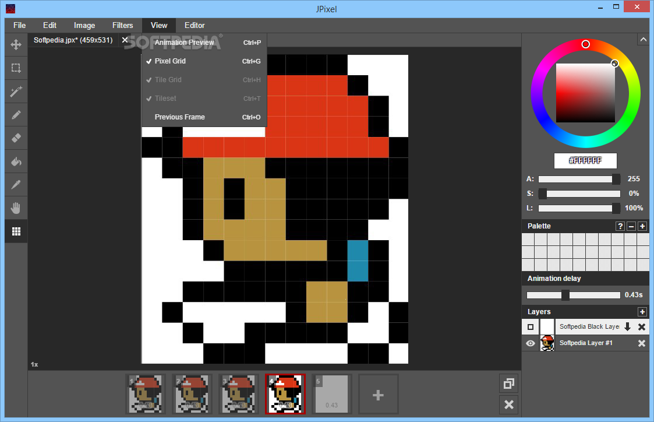The width and height of the screenshot is (654, 422).
Task: Select frame 2 thumbnail
Action: pos(192,394)
